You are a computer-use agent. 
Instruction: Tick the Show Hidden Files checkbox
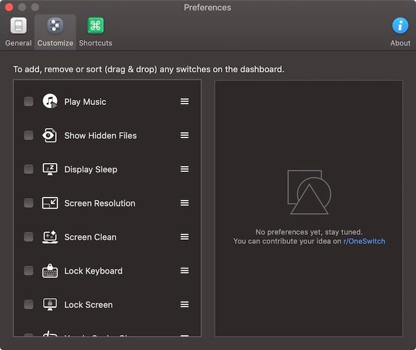click(29, 136)
